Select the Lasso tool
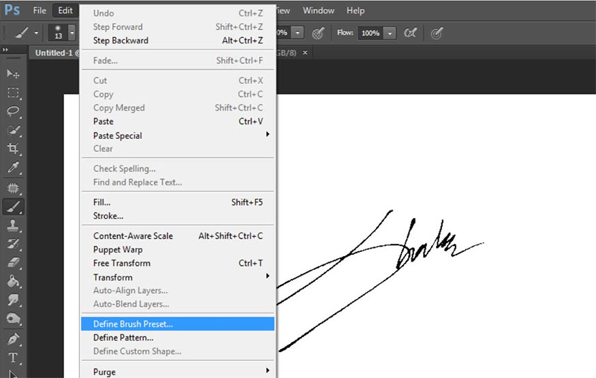Screen dimensions: 596x378 point(13,111)
